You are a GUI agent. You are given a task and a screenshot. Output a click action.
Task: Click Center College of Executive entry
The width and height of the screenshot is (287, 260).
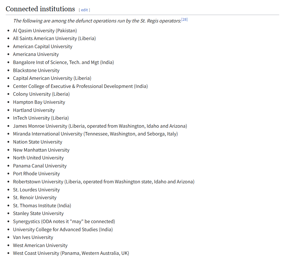[80, 86]
